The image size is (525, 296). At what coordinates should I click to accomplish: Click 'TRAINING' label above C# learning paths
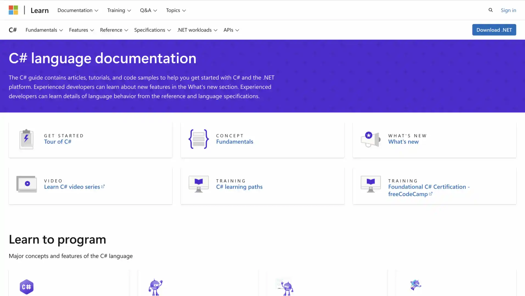point(231,181)
